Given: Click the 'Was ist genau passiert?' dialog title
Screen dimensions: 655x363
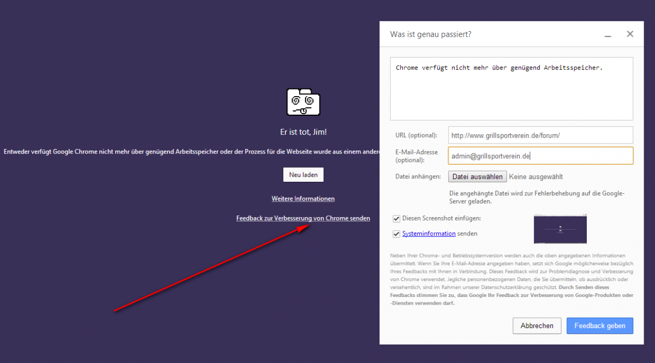Looking at the screenshot, I should [431, 34].
